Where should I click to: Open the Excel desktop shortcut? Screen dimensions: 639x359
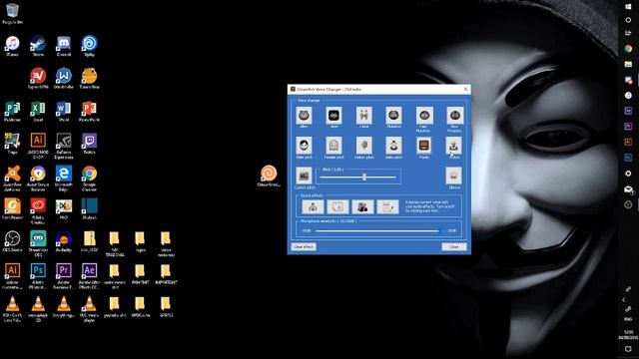pos(38,111)
